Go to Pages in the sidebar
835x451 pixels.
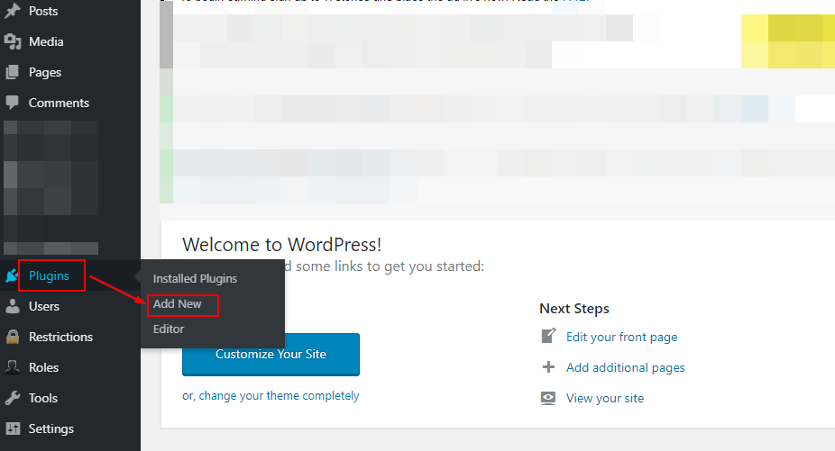[x=45, y=72]
